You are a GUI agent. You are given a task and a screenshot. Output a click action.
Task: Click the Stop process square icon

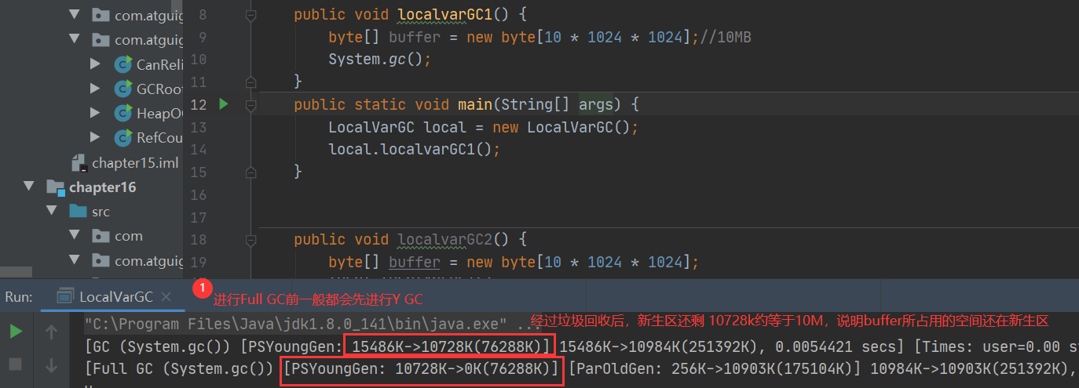point(16,364)
